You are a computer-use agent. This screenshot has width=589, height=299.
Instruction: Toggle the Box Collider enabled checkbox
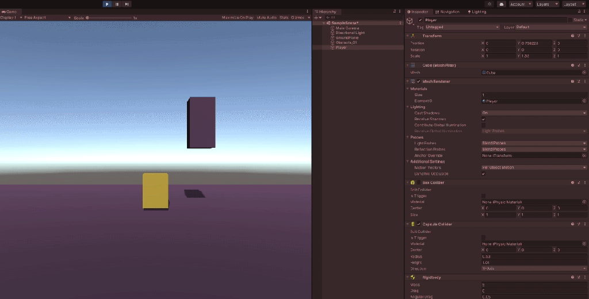[419, 182]
